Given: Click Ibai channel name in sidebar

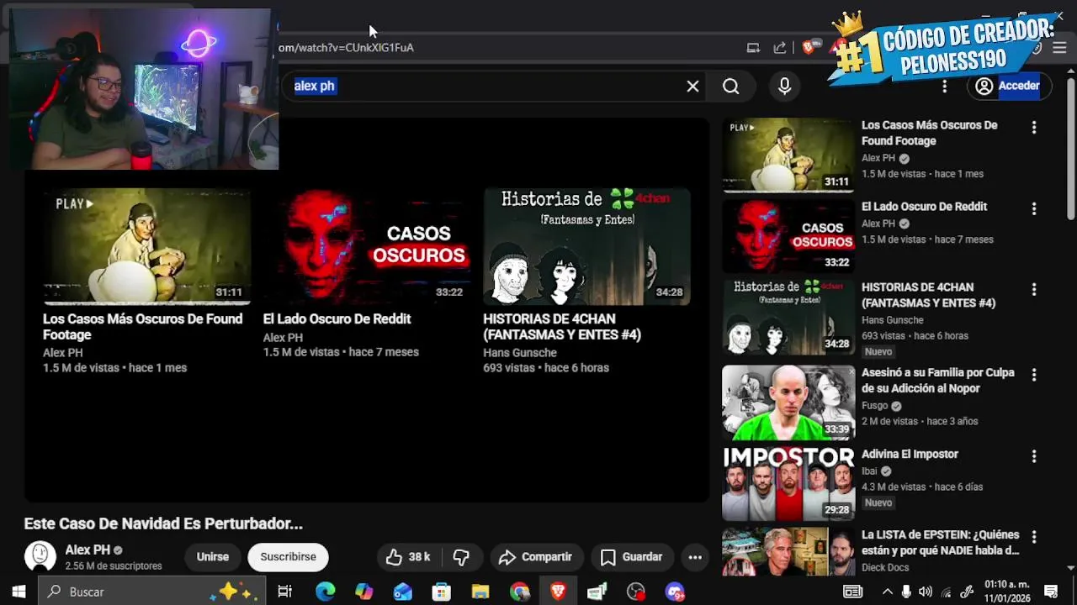Looking at the screenshot, I should point(869,471).
